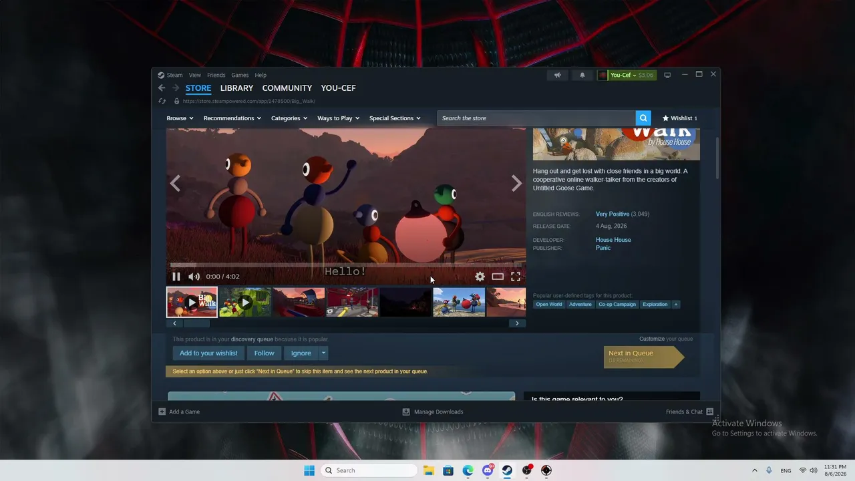
Task: Focus the Search the store field
Action: [x=537, y=118]
